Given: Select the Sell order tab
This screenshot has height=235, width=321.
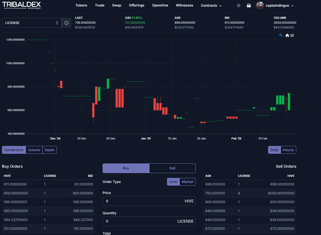Looking at the screenshot, I should click(172, 168).
